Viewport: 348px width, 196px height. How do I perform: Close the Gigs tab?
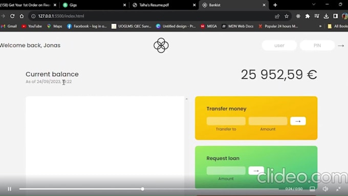[124, 5]
